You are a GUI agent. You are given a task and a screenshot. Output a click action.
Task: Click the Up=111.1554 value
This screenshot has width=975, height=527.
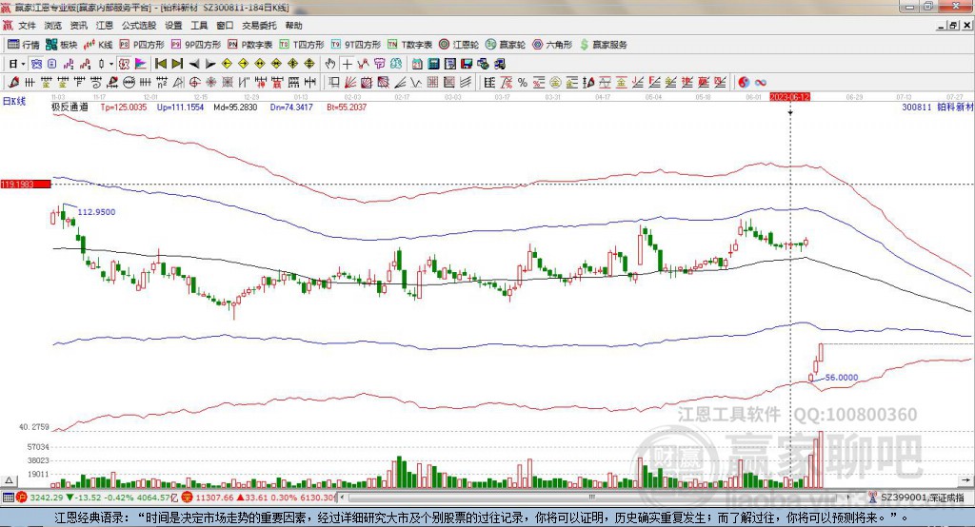(x=180, y=107)
